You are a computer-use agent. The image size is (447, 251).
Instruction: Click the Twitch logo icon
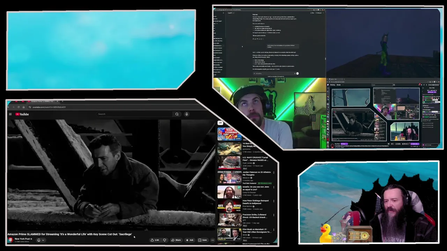[x=328, y=85]
